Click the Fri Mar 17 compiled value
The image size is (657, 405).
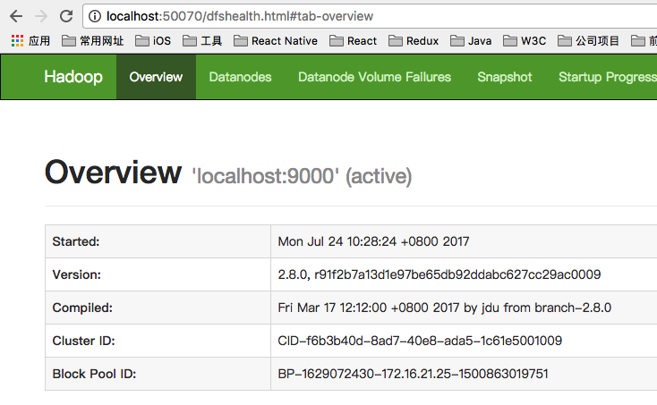click(445, 308)
